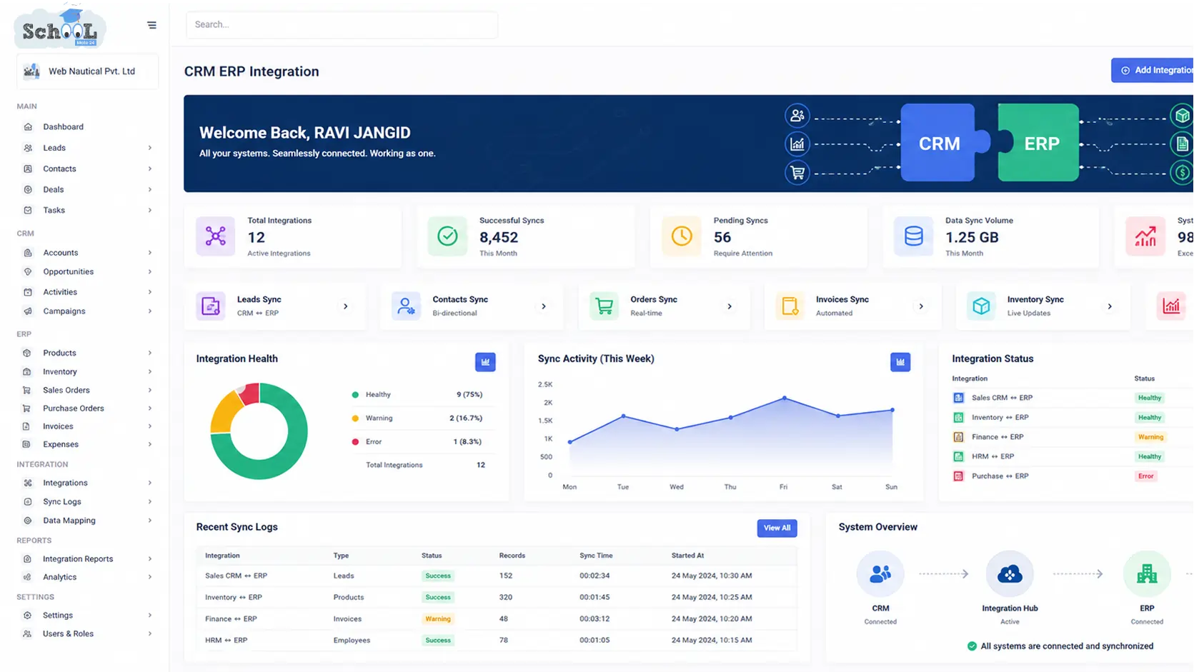
Task: Expand the Deals sidebar chevron
Action: point(150,190)
